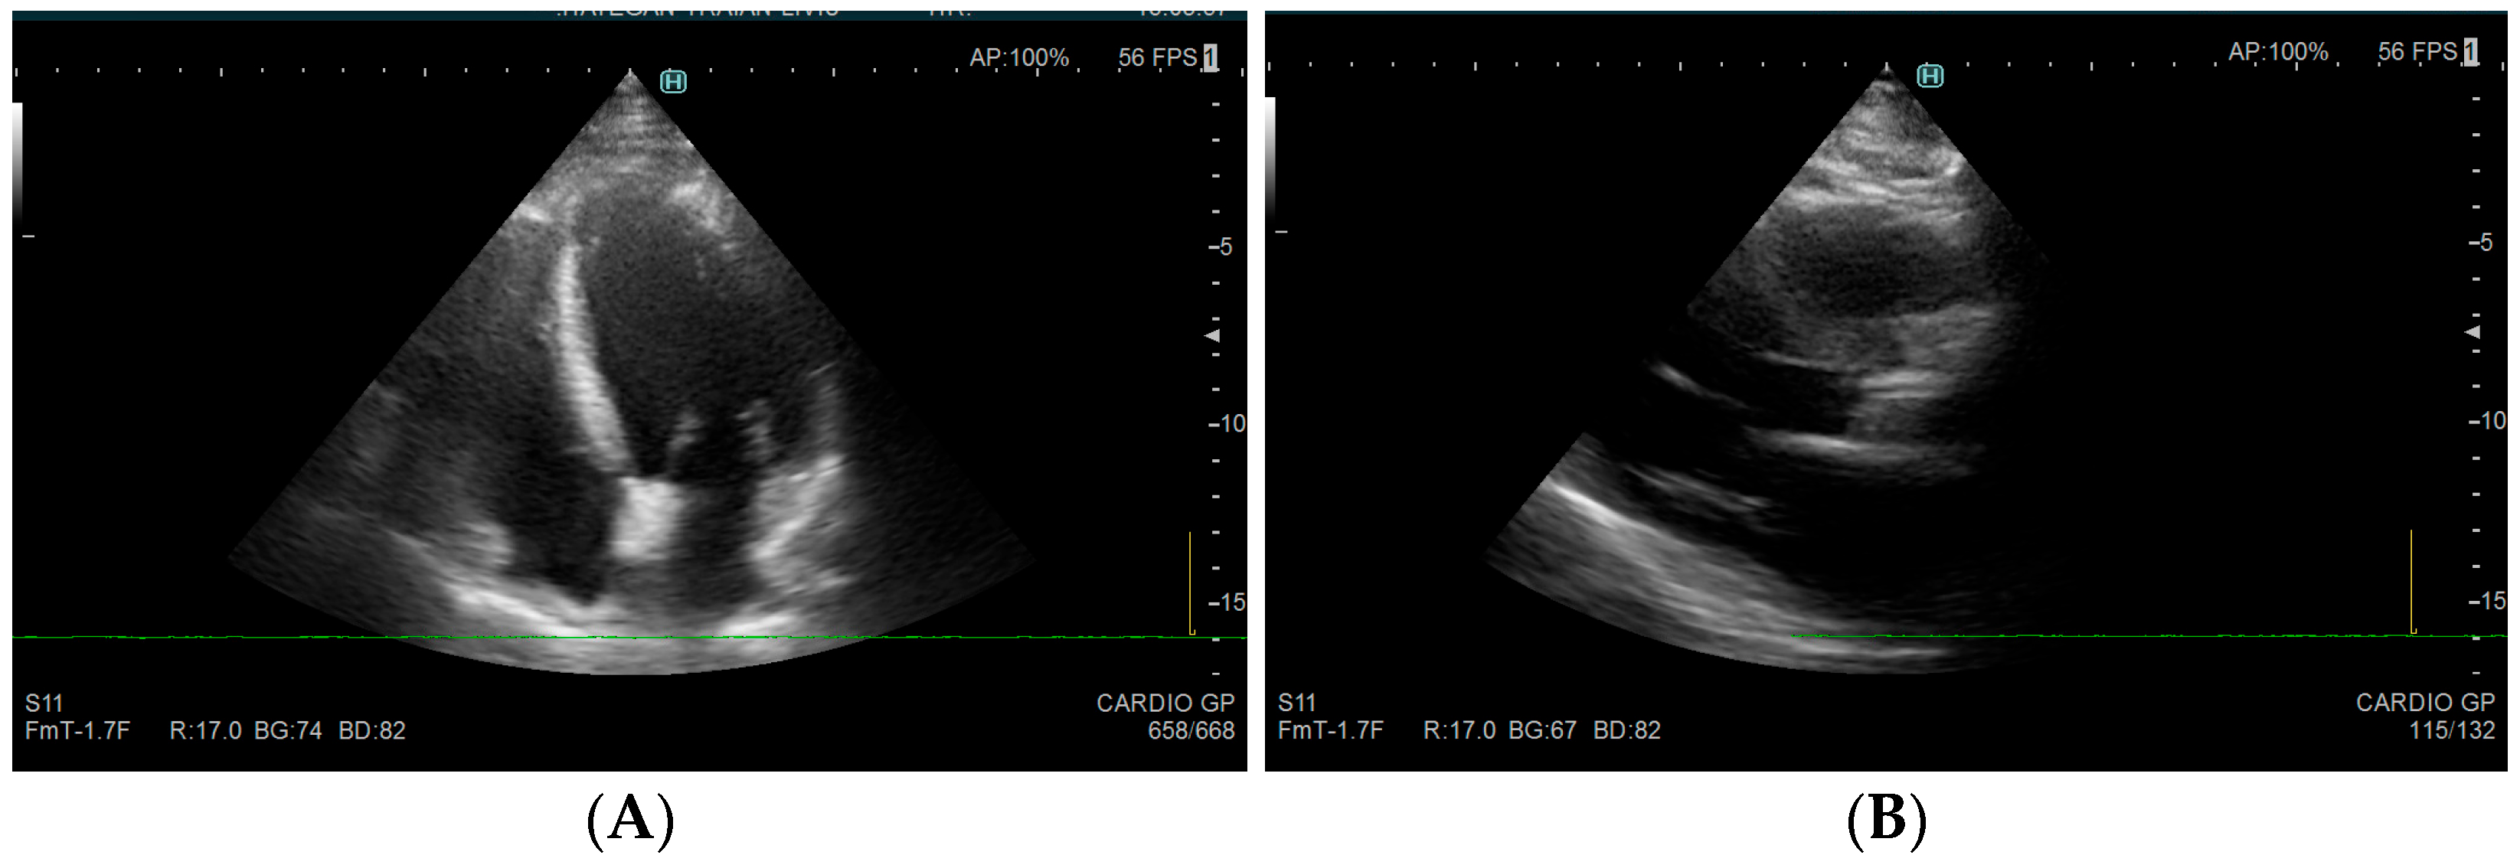Click the grayscale bar in panel A
Screen dimensions: 2520x868
[18, 162]
